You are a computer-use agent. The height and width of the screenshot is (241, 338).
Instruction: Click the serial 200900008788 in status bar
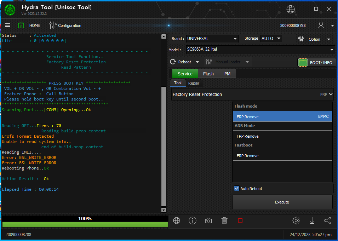[18, 234]
